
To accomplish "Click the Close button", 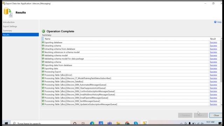I will (x=216, y=115).
